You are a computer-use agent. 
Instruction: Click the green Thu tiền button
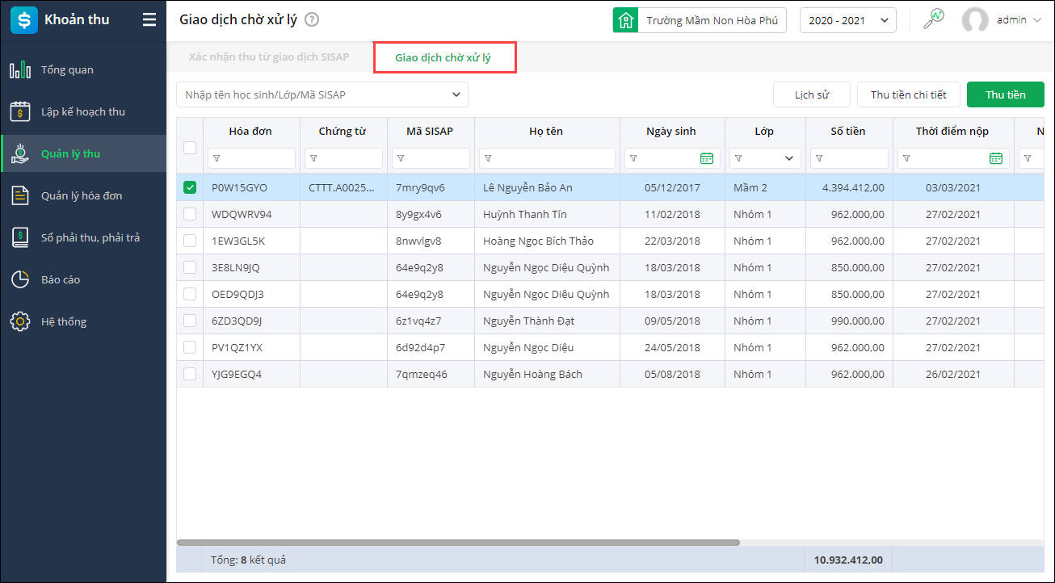1006,94
